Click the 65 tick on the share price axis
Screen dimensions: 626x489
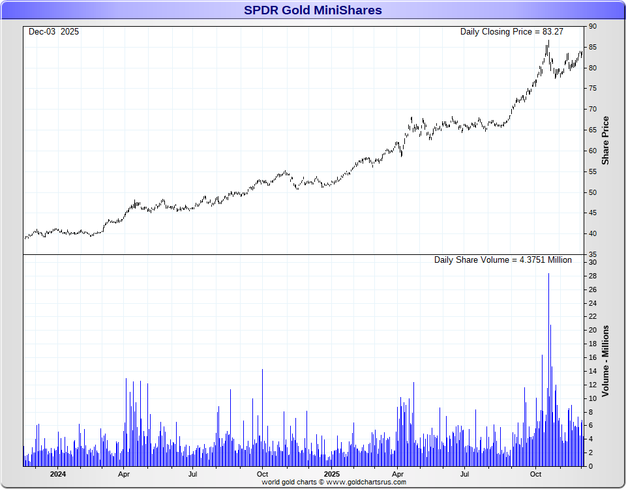pyautogui.click(x=593, y=130)
